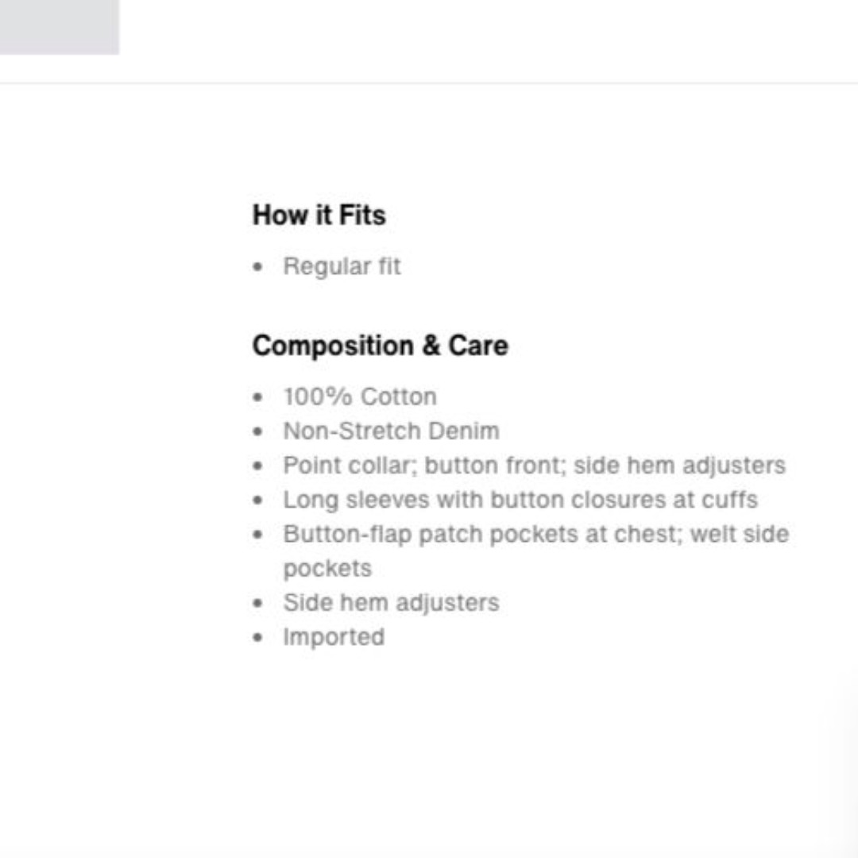
Task: Select the 100% Cotton text
Action: click(360, 396)
